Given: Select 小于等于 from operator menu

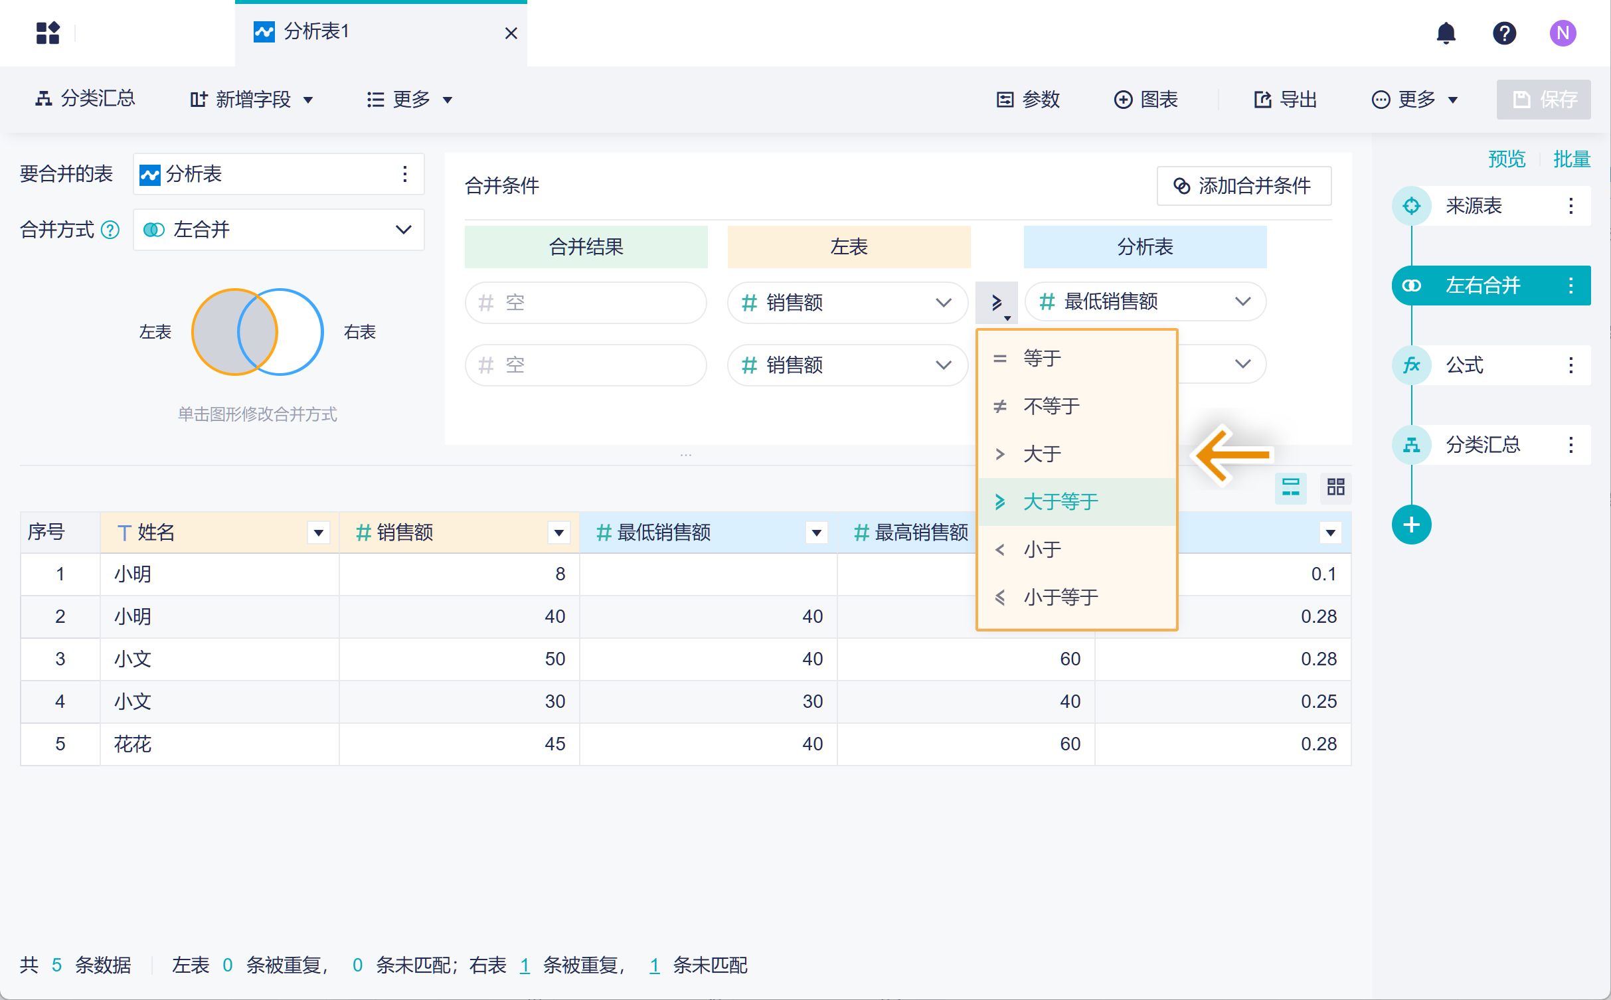Looking at the screenshot, I should pyautogui.click(x=1060, y=598).
